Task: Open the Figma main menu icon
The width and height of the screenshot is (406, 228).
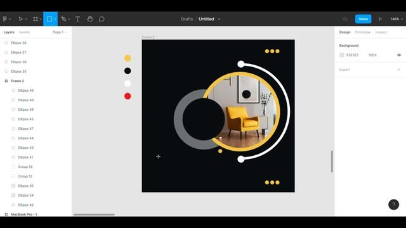Action: click(x=5, y=19)
